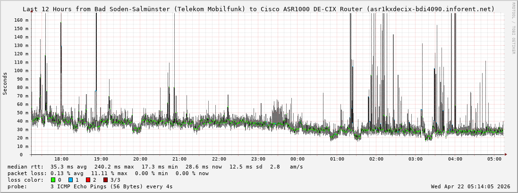
Task: Select the 05:00 time axis label
Action: tap(494, 160)
